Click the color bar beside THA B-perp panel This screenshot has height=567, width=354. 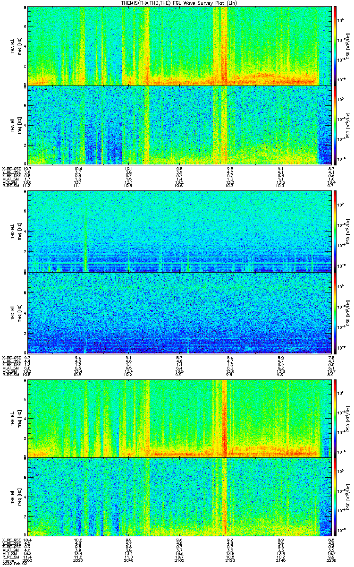(x=335, y=45)
